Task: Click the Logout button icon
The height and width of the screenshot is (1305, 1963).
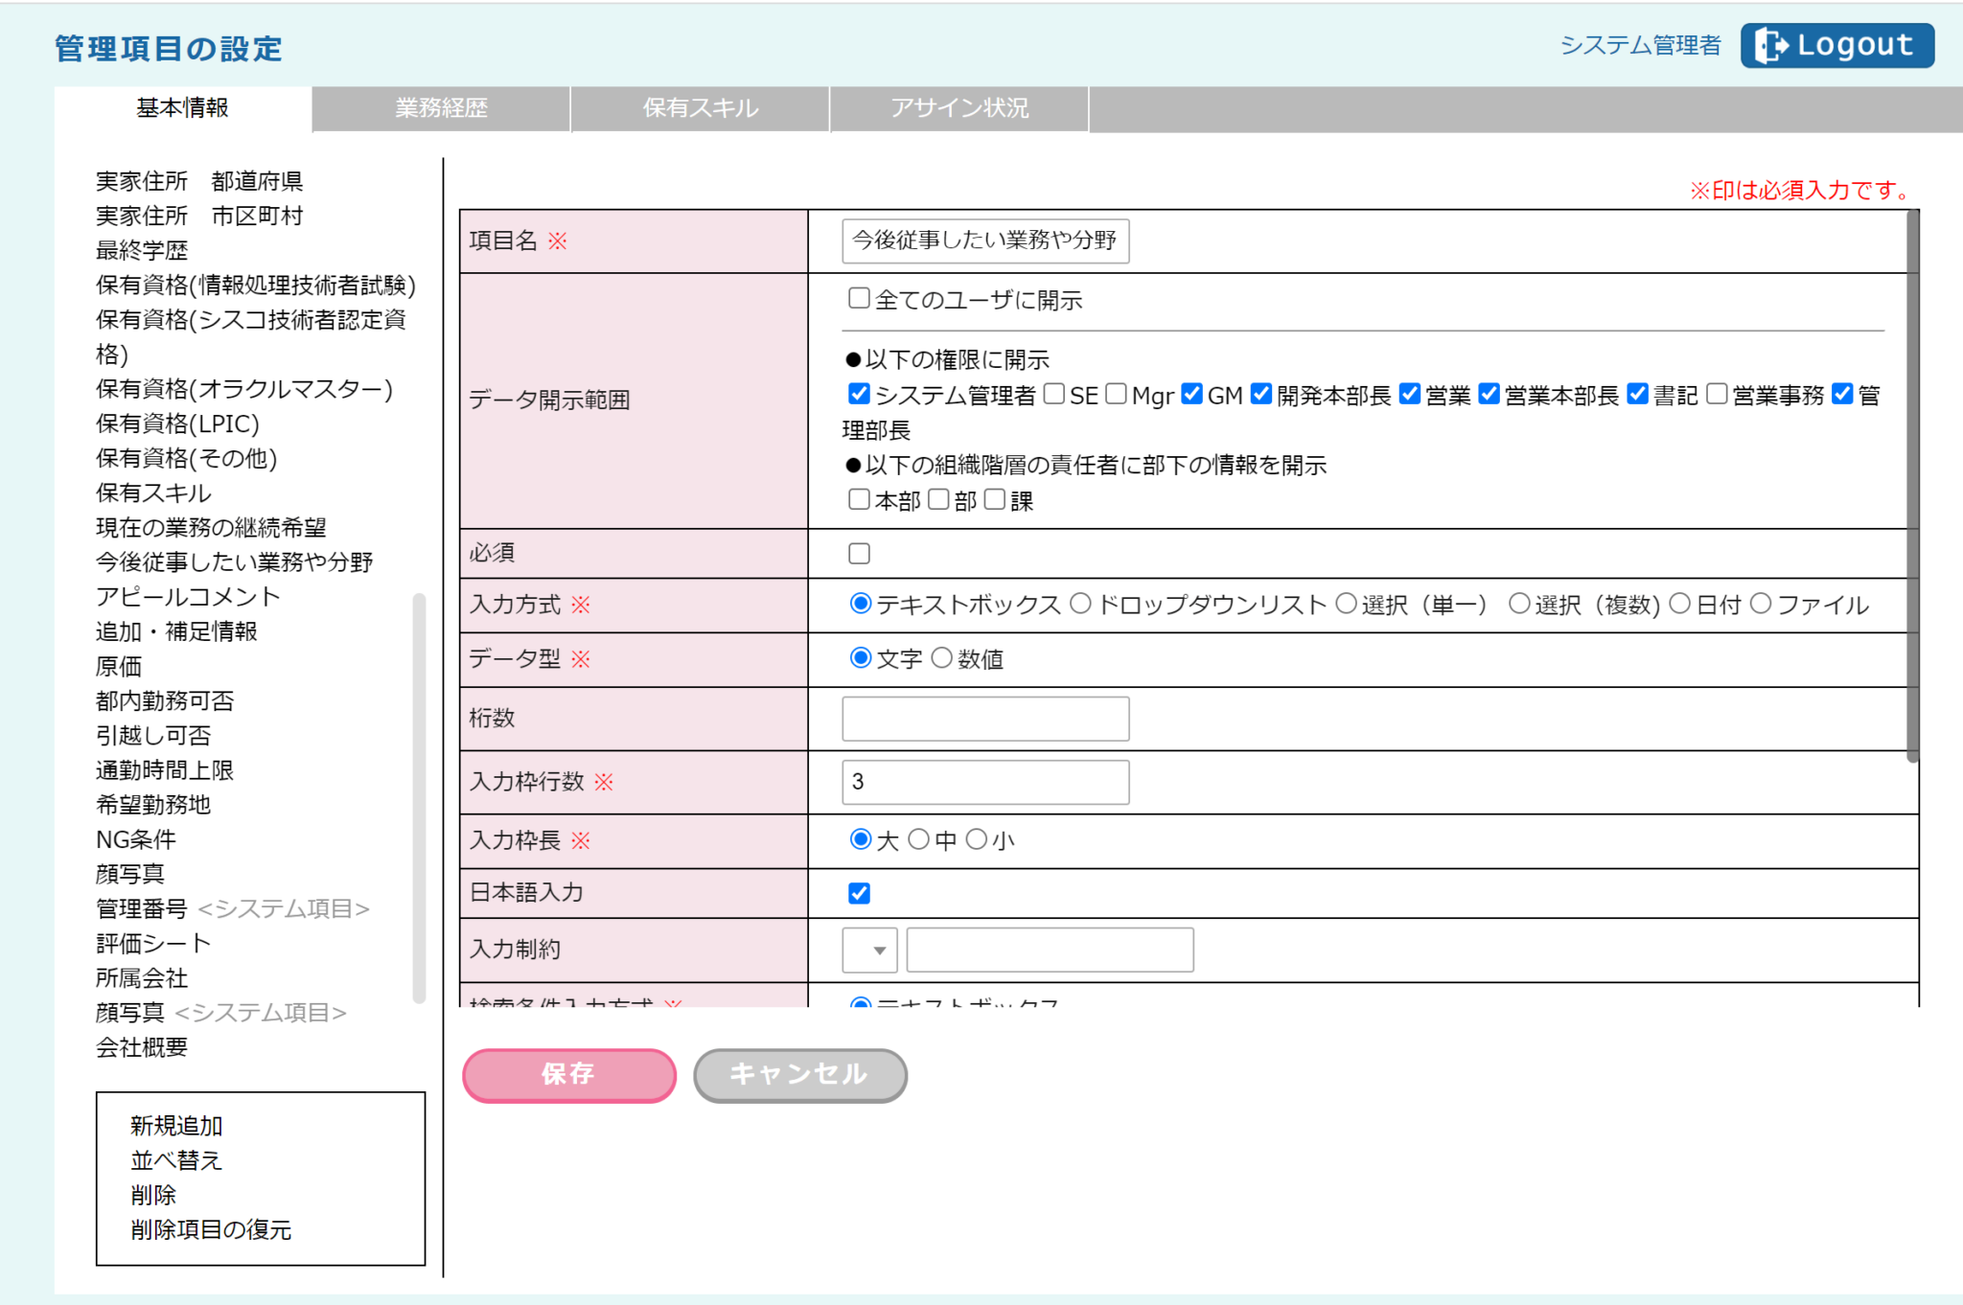Action: (1770, 45)
